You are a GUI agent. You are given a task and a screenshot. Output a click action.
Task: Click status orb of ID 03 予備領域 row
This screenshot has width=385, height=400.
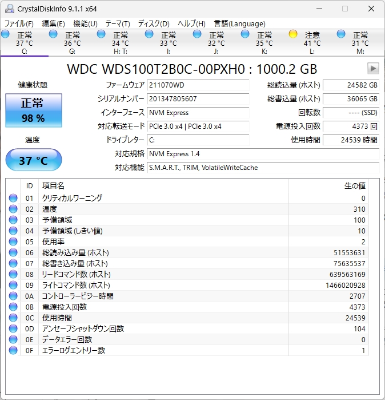point(13,220)
